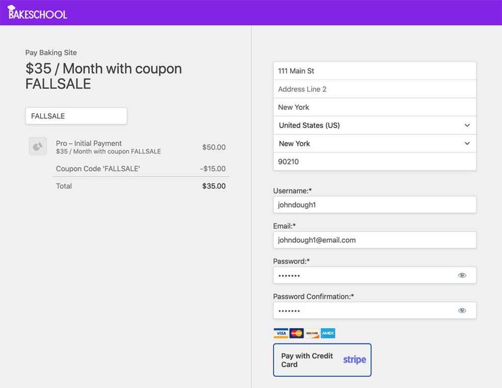Image resolution: width=502 pixels, height=388 pixels.
Task: Expand the New York state dropdown
Action: [x=375, y=144]
